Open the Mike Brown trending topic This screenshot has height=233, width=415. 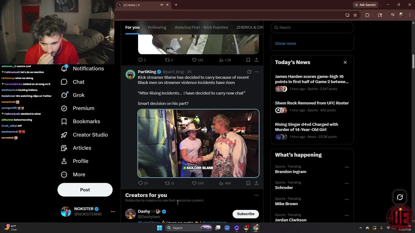(286, 204)
